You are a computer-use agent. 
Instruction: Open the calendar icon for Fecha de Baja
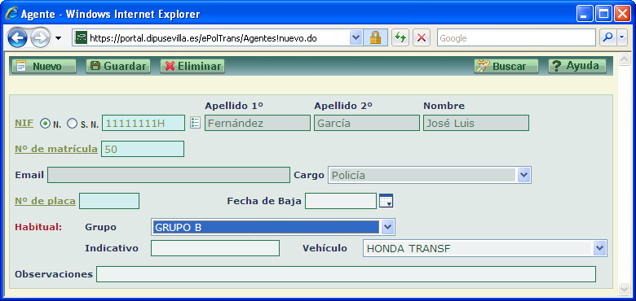click(386, 201)
